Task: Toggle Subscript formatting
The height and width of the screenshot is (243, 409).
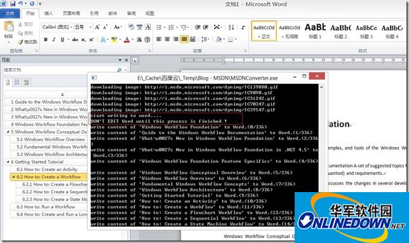Action: tap(83, 39)
